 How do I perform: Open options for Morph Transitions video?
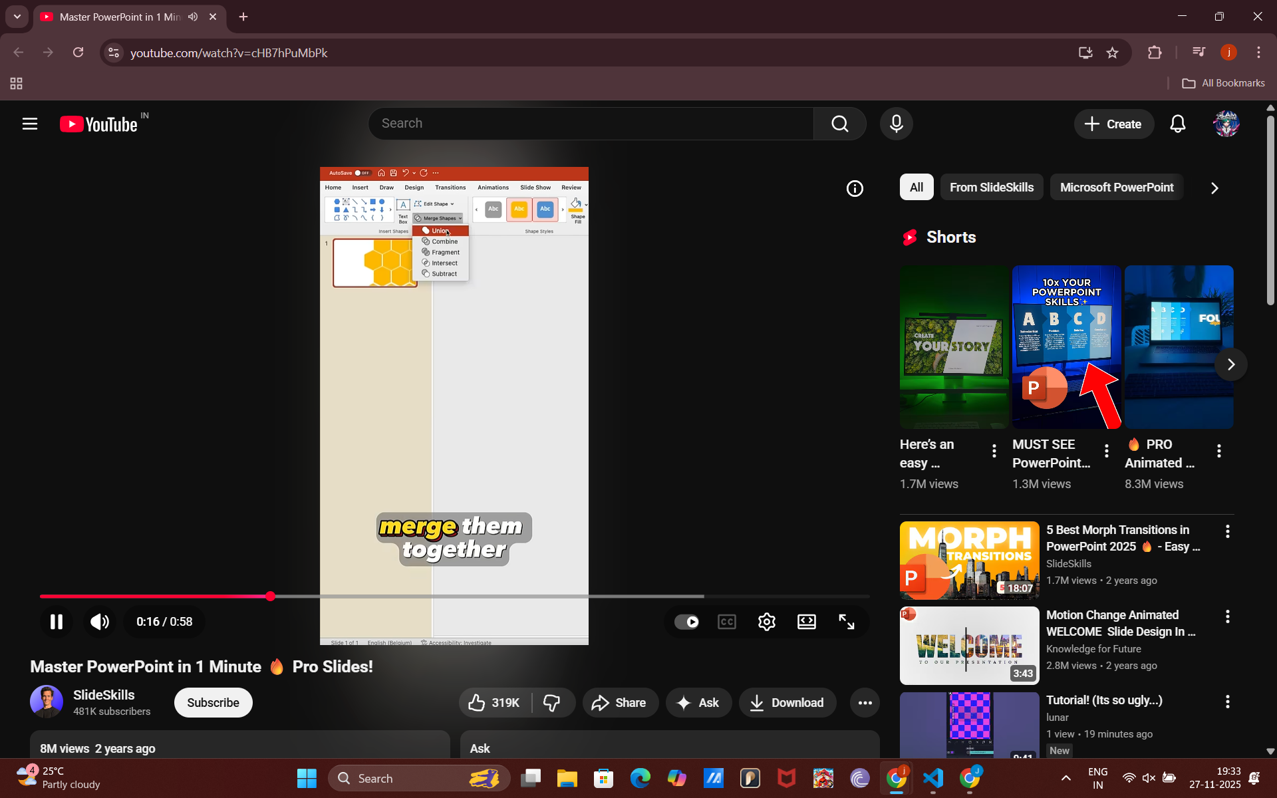(x=1227, y=531)
